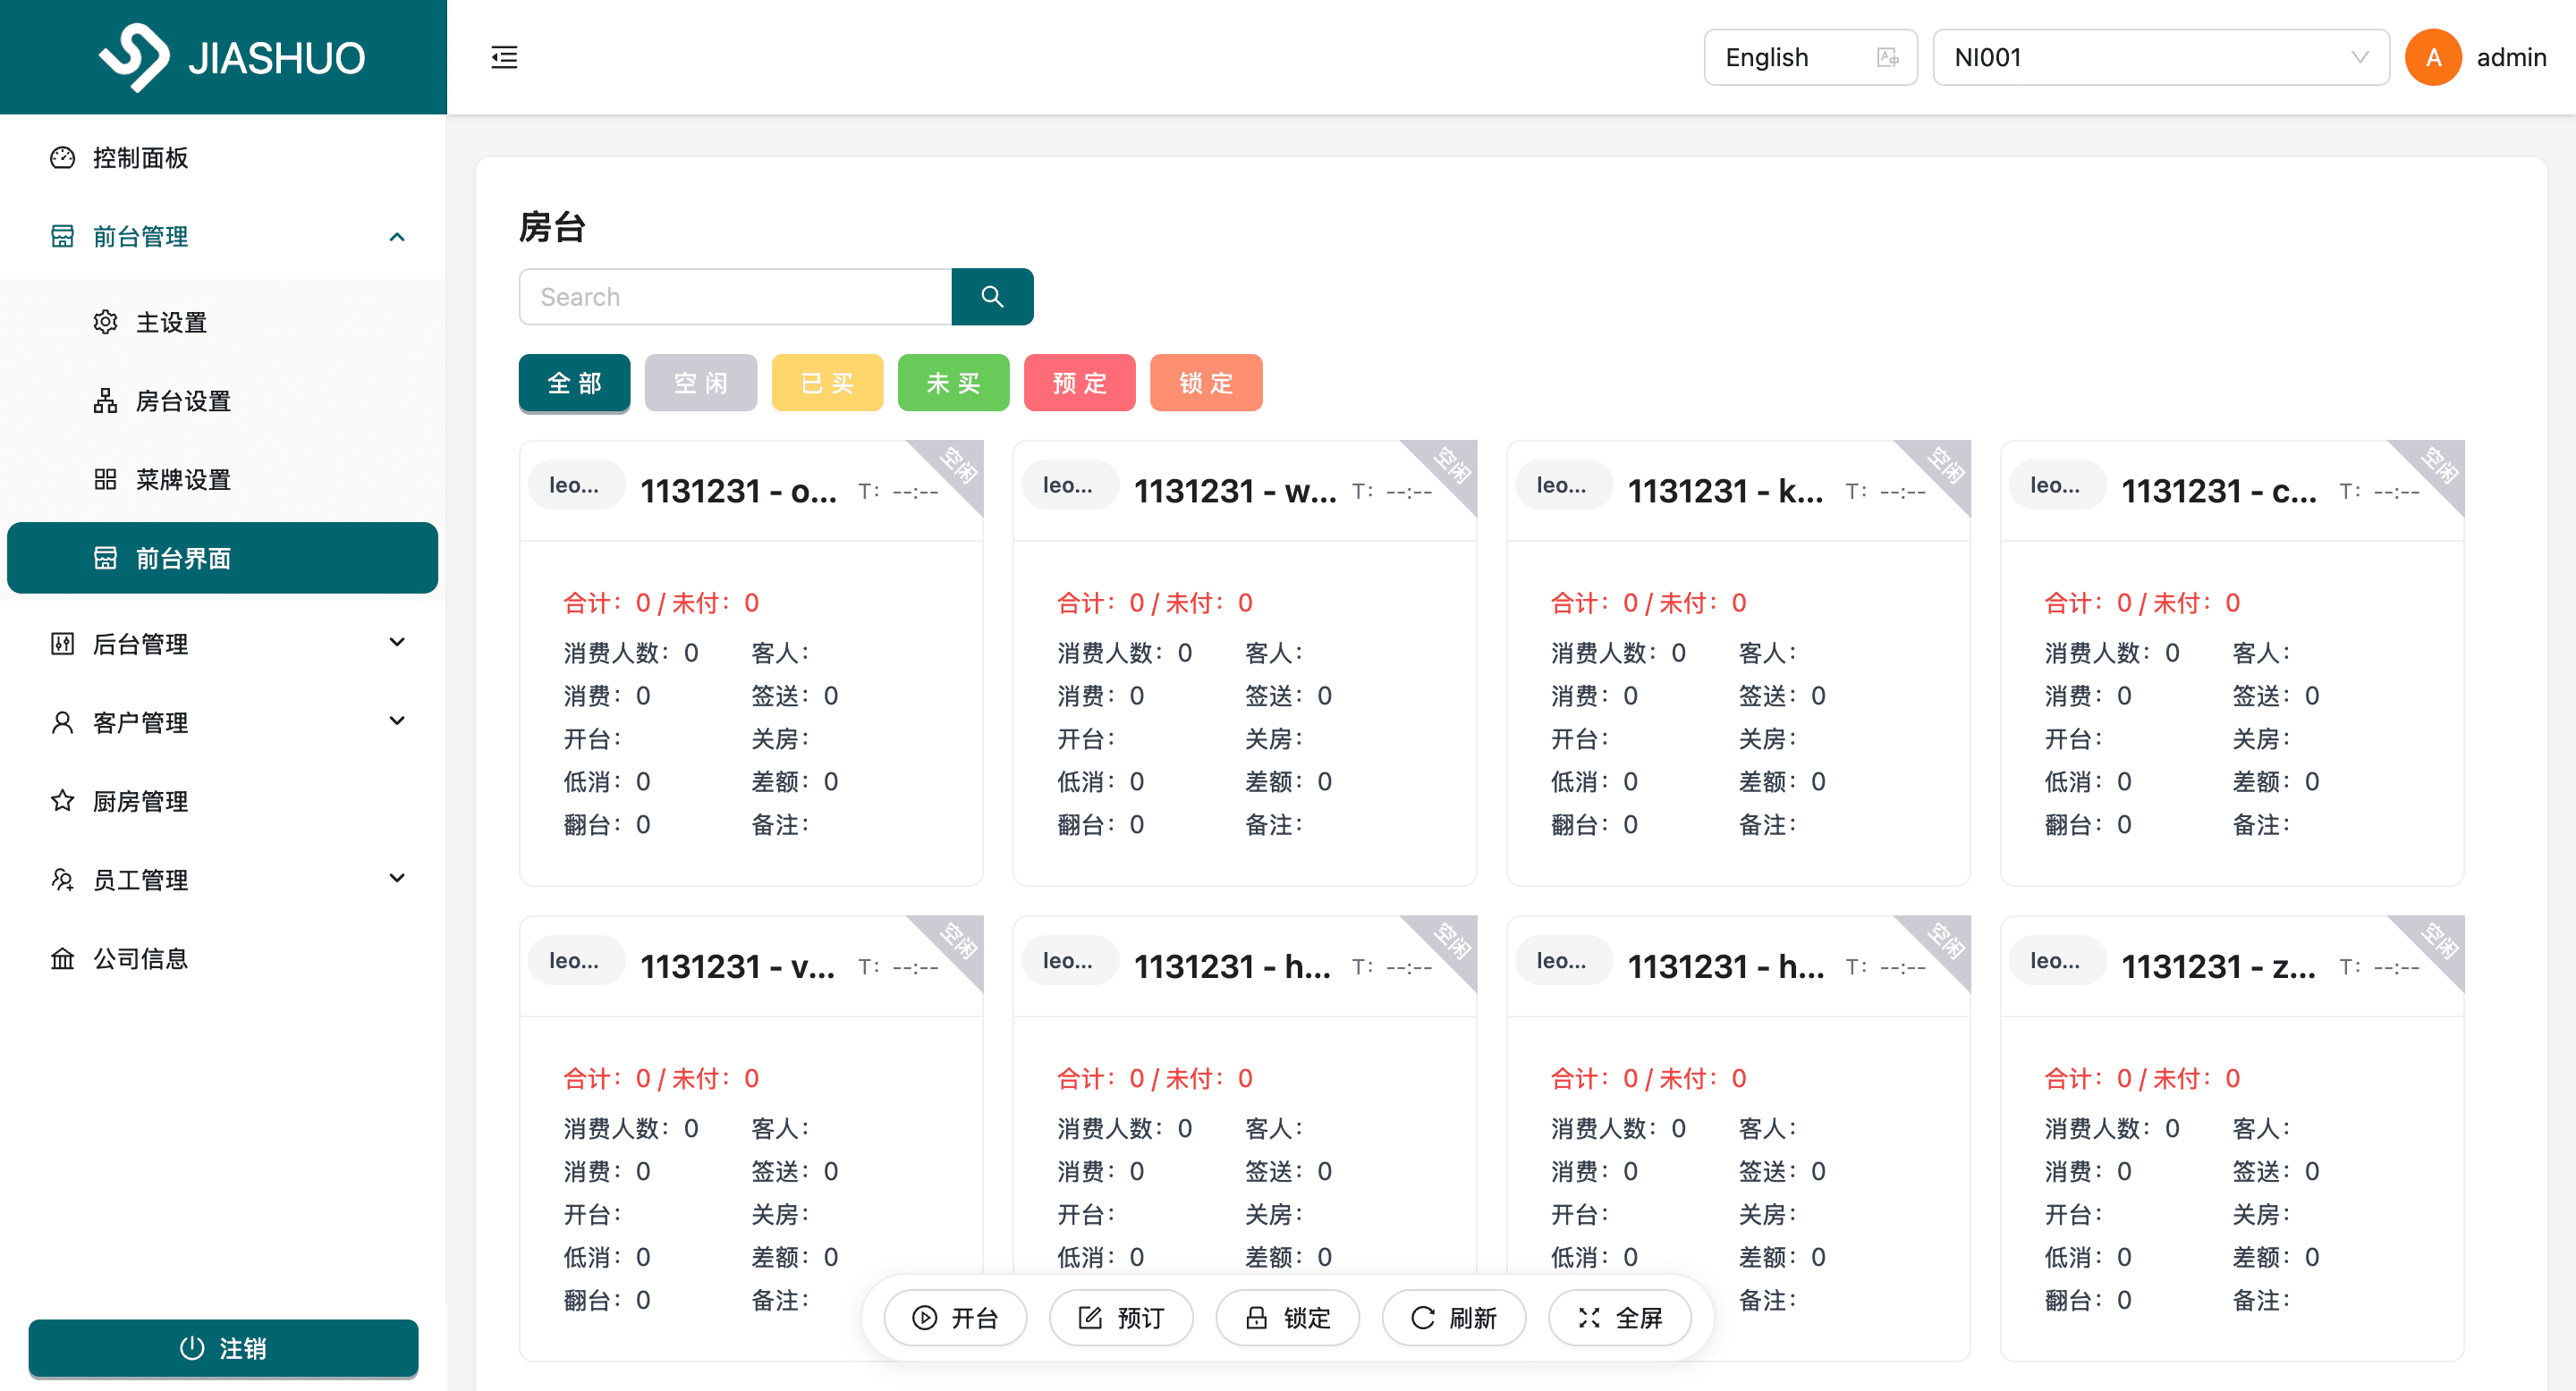Open 厨房管理 with star icon
Screen dimensions: 2576x1391
[140, 801]
